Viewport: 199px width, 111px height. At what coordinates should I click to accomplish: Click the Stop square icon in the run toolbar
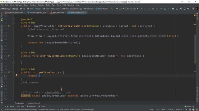click(168, 9)
